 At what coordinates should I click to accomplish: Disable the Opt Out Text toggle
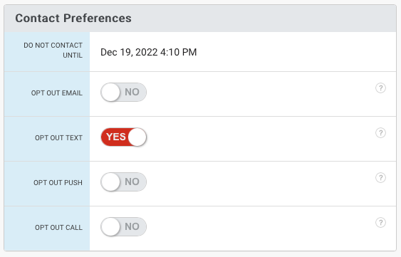tap(123, 137)
